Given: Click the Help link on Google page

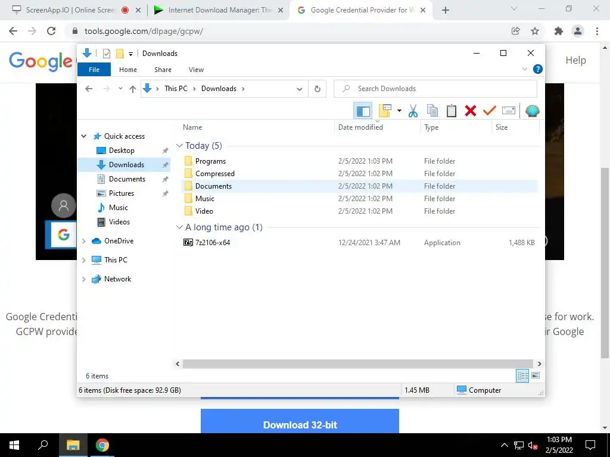Looking at the screenshot, I should [x=576, y=60].
